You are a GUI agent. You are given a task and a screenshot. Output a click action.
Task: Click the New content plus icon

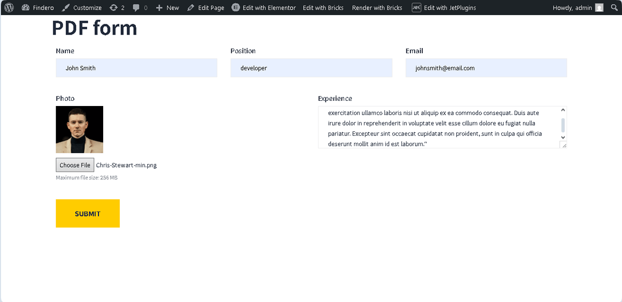(160, 7)
